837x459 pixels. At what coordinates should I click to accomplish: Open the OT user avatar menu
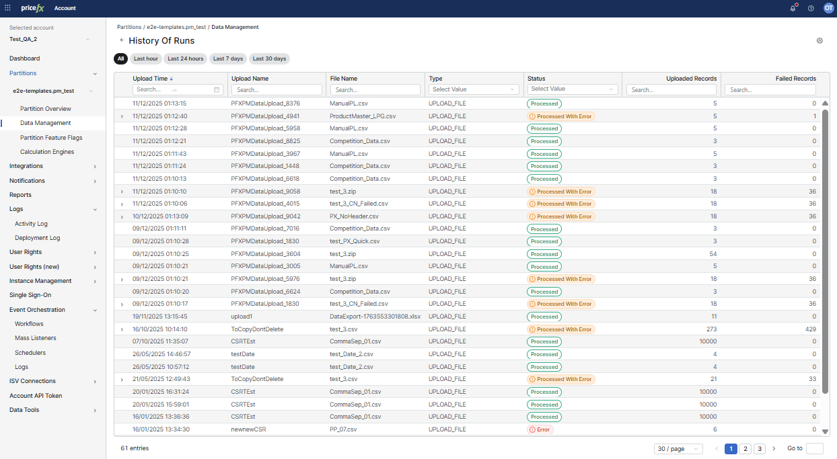tap(828, 8)
